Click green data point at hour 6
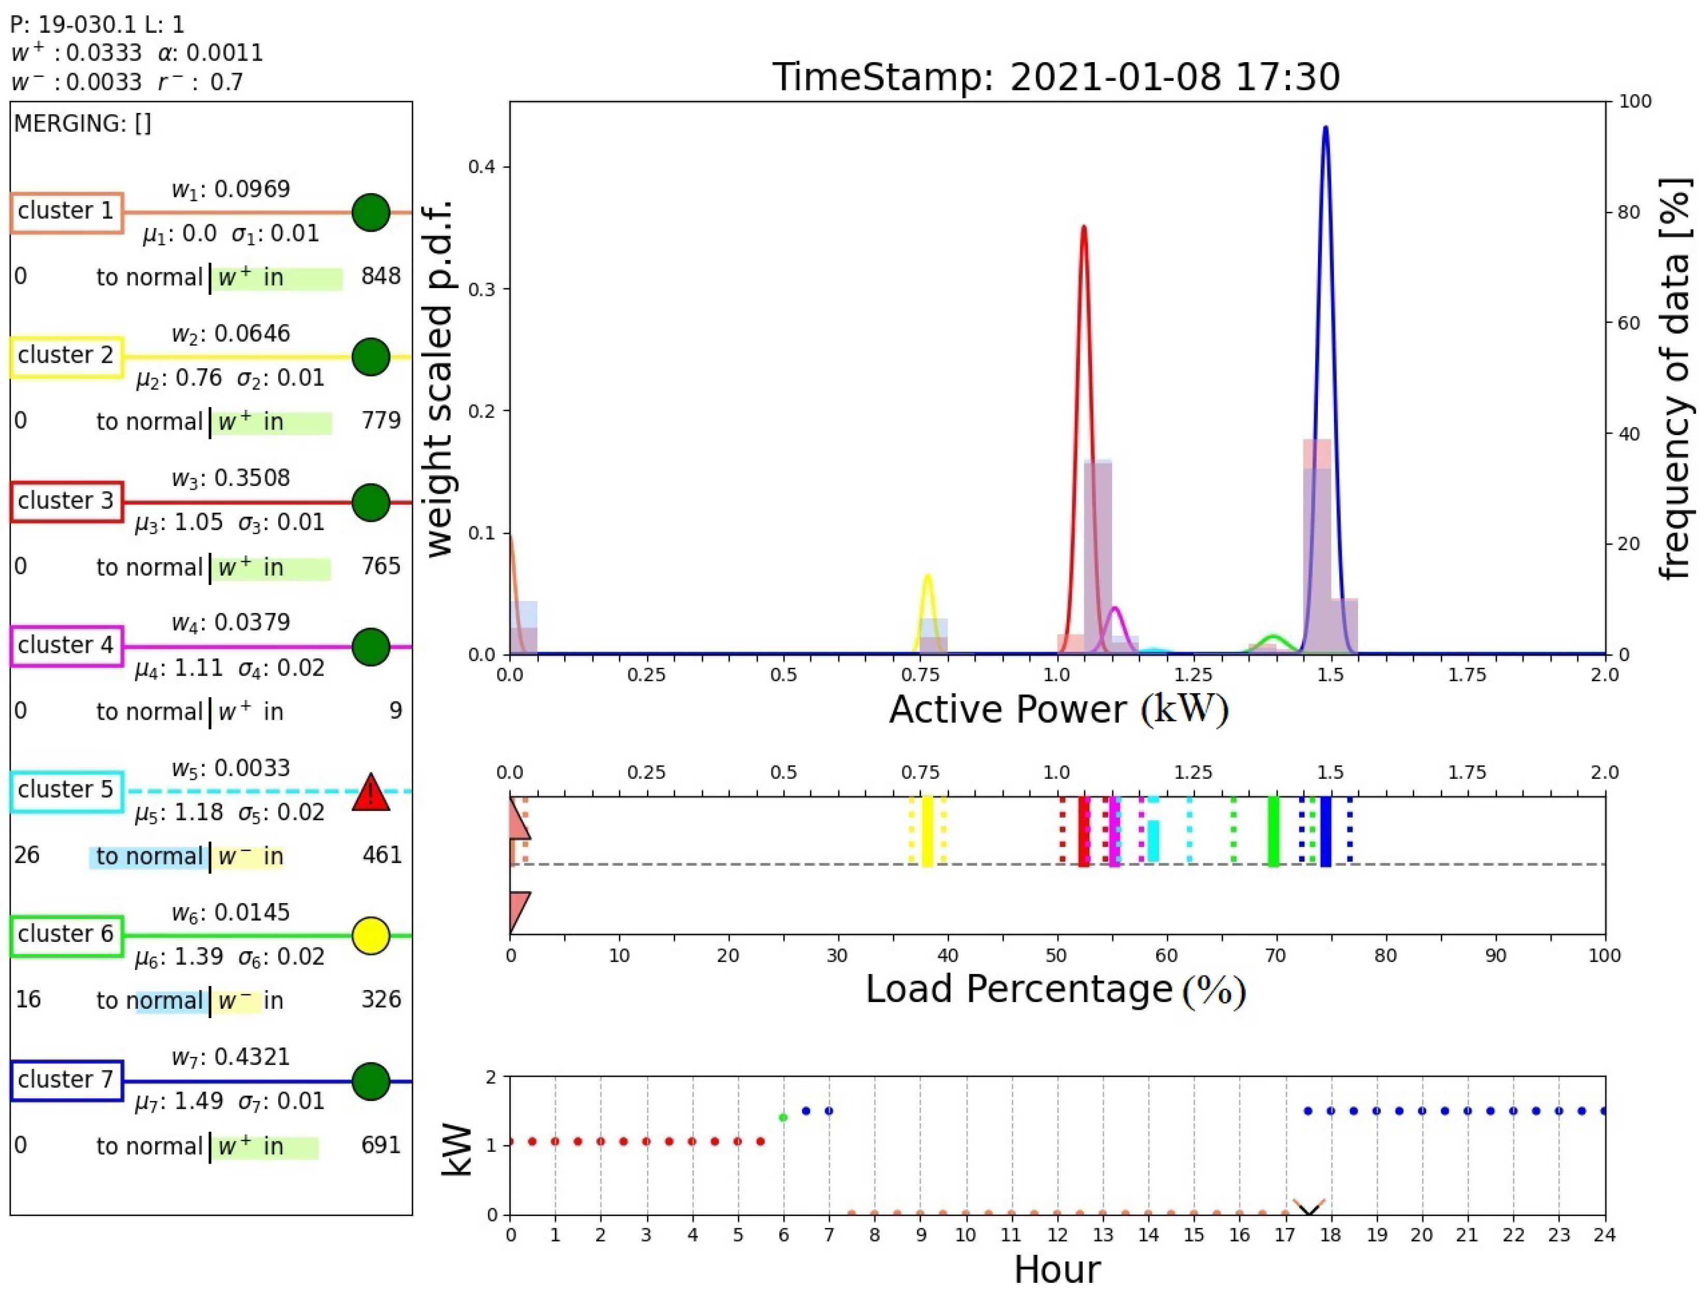Image resolution: width=1708 pixels, height=1302 pixels. pyautogui.click(x=783, y=1117)
